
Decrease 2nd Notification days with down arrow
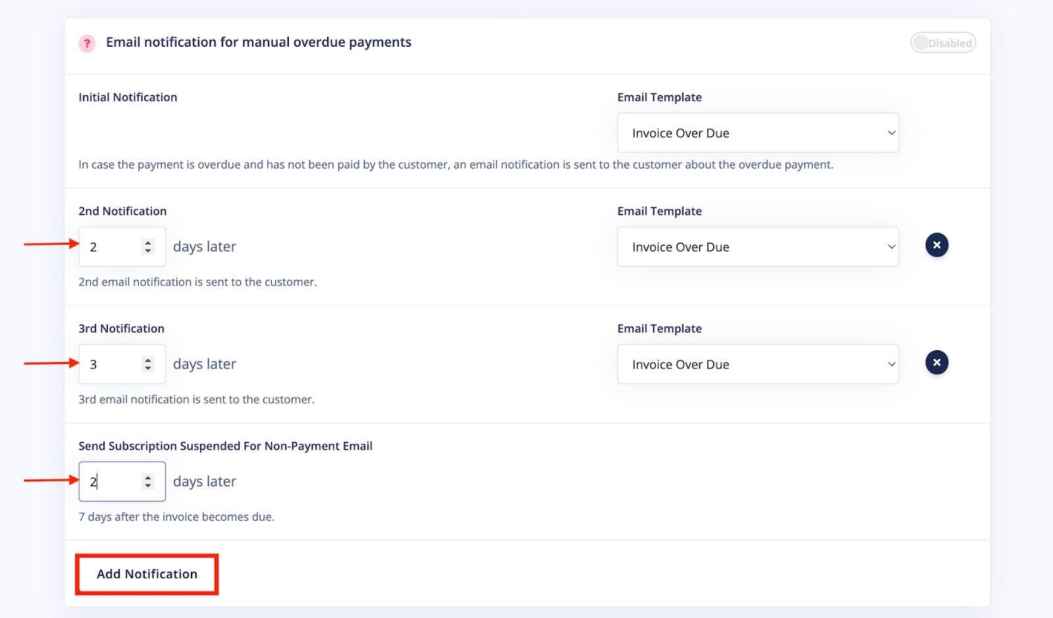coord(148,251)
